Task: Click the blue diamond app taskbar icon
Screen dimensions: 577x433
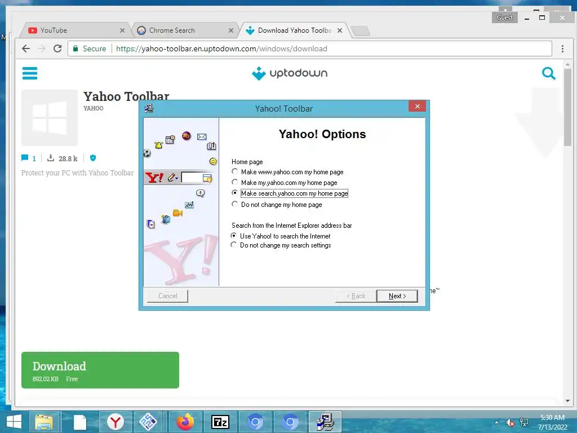Action: click(x=148, y=422)
